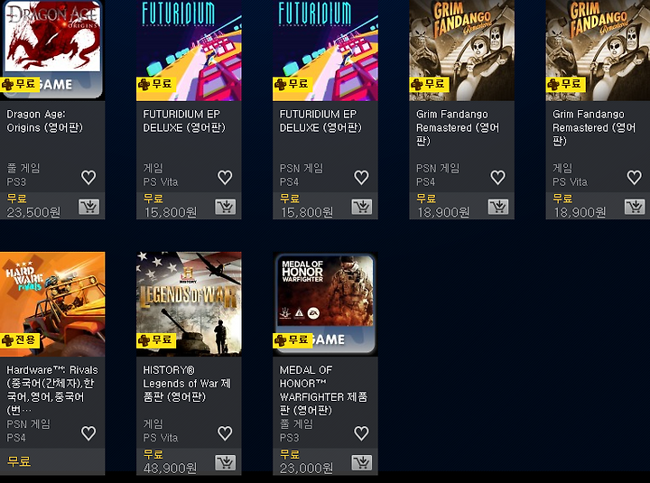
Task: Add Dragon Age: Origins to cart
Action: (x=89, y=207)
